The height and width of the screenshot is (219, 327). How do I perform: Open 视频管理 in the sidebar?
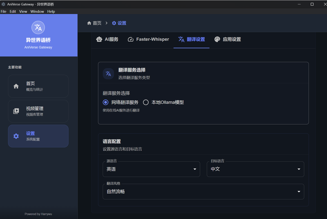click(38, 111)
